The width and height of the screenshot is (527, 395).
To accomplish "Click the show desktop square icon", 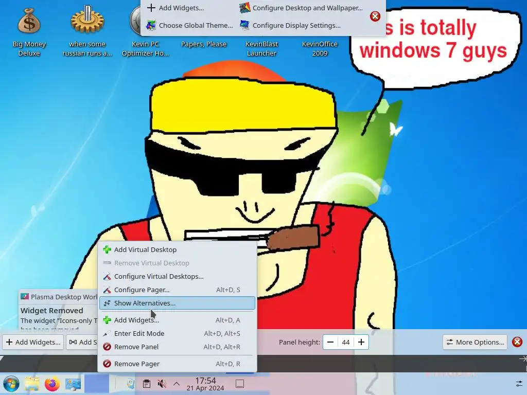I will tap(240, 384).
